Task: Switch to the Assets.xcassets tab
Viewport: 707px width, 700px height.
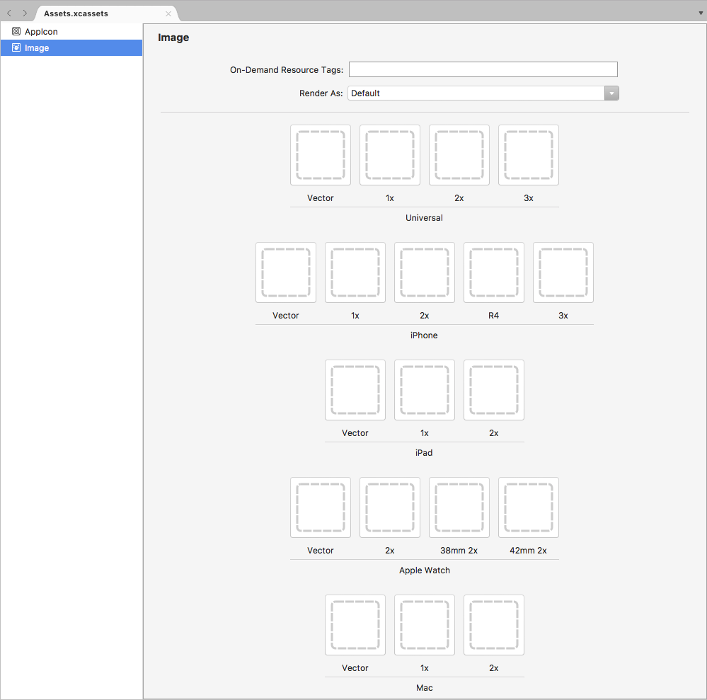Action: coord(85,13)
